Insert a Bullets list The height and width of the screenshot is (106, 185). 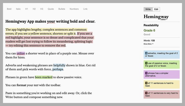pos(62,9)
